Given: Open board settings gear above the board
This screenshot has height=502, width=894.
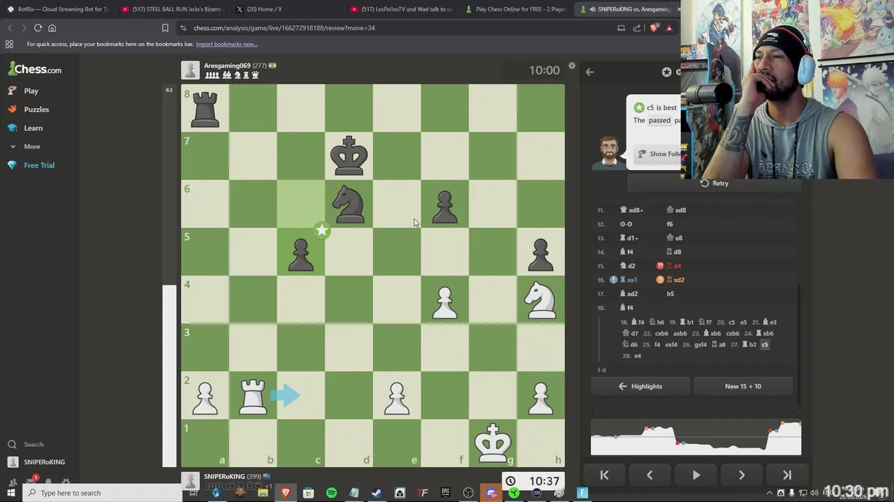Looking at the screenshot, I should point(571,66).
